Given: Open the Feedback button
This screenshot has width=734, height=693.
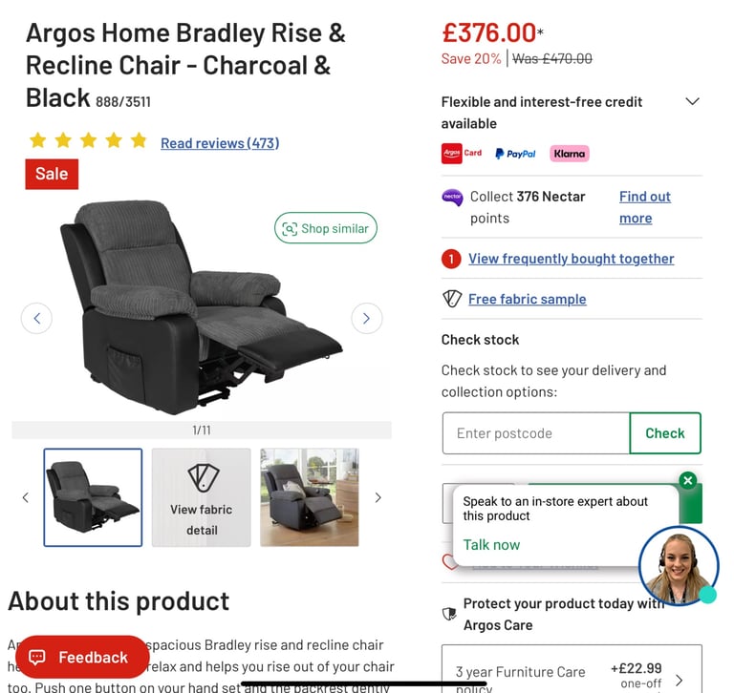Looking at the screenshot, I should 82,657.
